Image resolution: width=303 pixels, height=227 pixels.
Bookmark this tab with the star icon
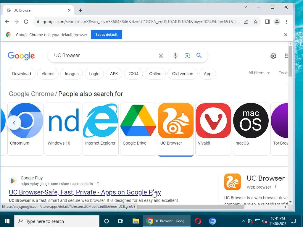click(256, 22)
